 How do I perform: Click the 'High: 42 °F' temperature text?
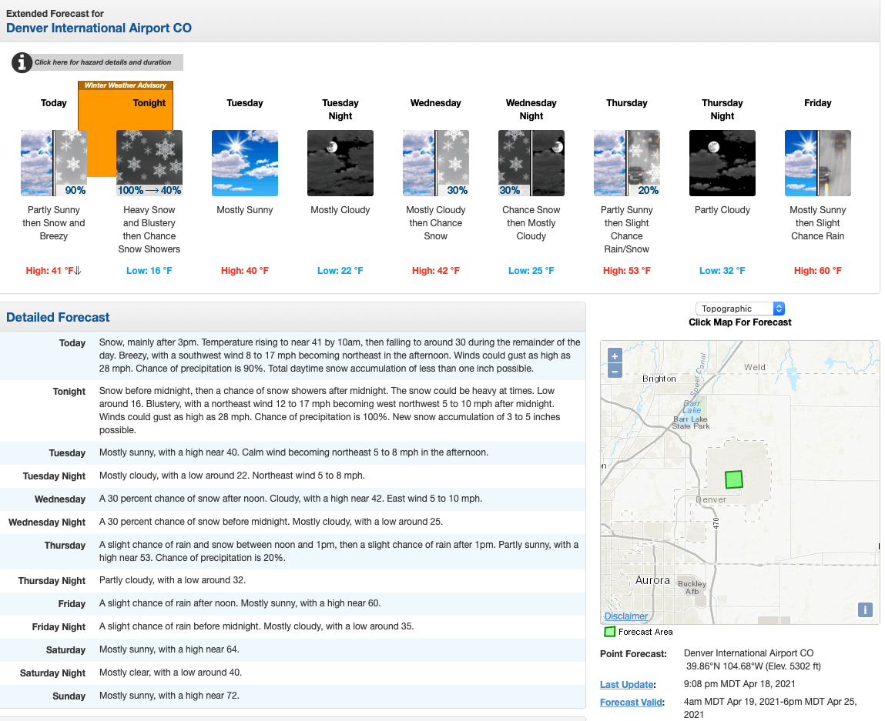[x=436, y=271]
